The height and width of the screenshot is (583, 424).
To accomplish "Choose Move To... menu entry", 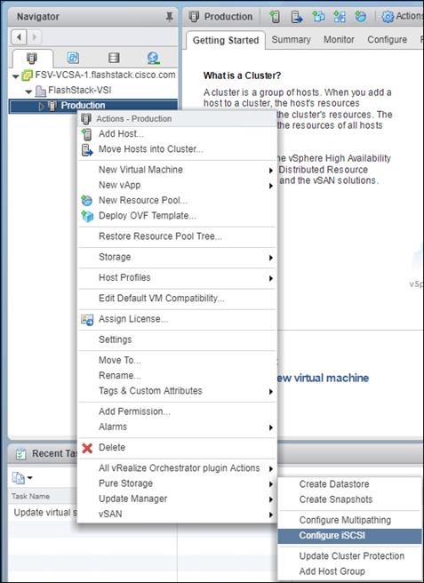I will pos(177,360).
